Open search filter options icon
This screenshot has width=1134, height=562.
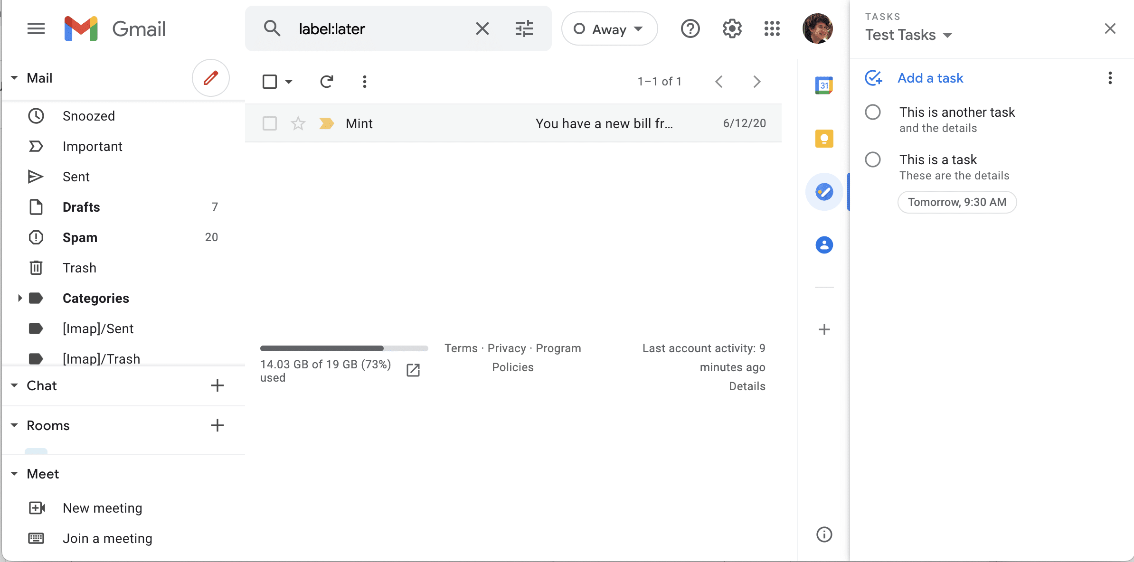pos(524,29)
